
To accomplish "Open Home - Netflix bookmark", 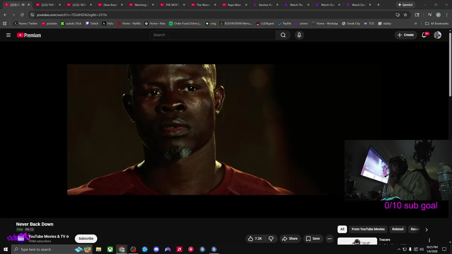I will (x=129, y=24).
